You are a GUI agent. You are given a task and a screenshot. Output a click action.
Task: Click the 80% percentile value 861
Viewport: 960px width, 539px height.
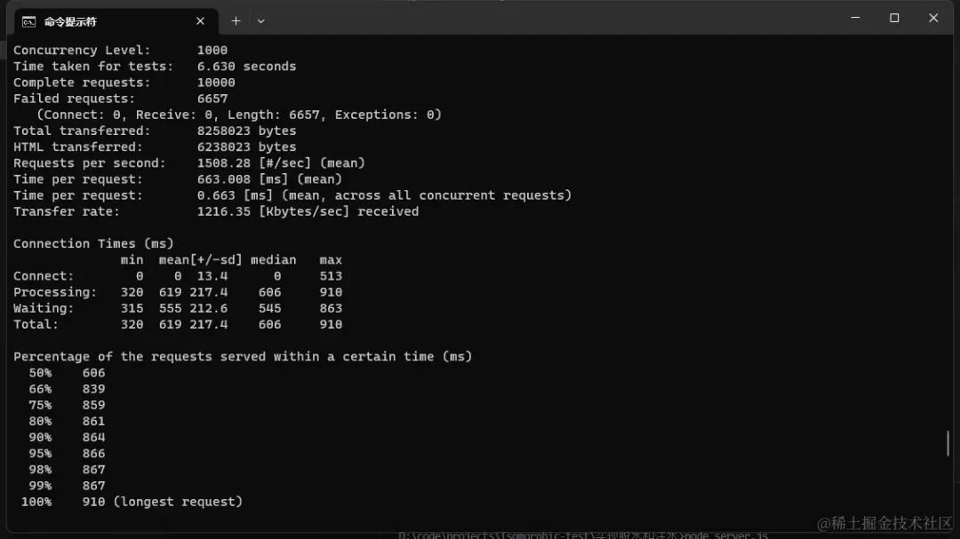93,421
